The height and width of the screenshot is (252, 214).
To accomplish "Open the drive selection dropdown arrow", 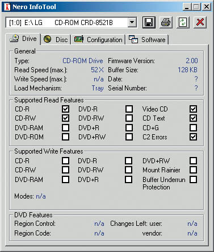I will [132, 23].
